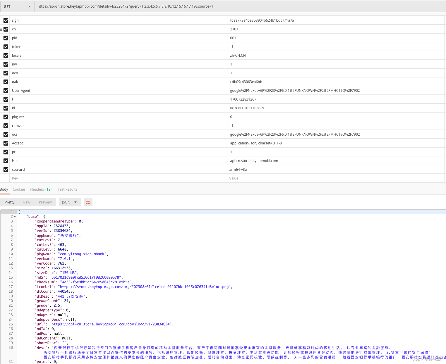Uncheck the sign header checkbox
446x364 pixels.
coord(6,20)
